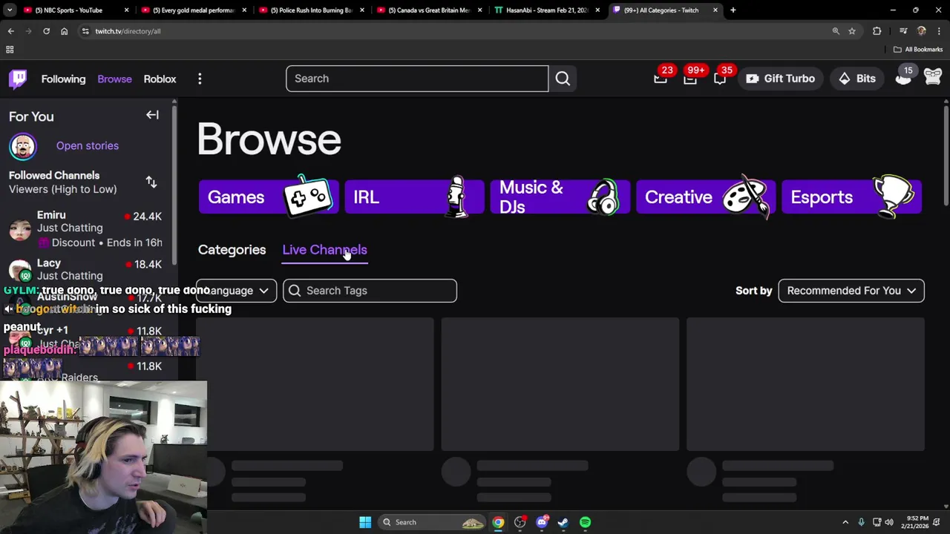Open Chrome profile avatar

[921, 31]
